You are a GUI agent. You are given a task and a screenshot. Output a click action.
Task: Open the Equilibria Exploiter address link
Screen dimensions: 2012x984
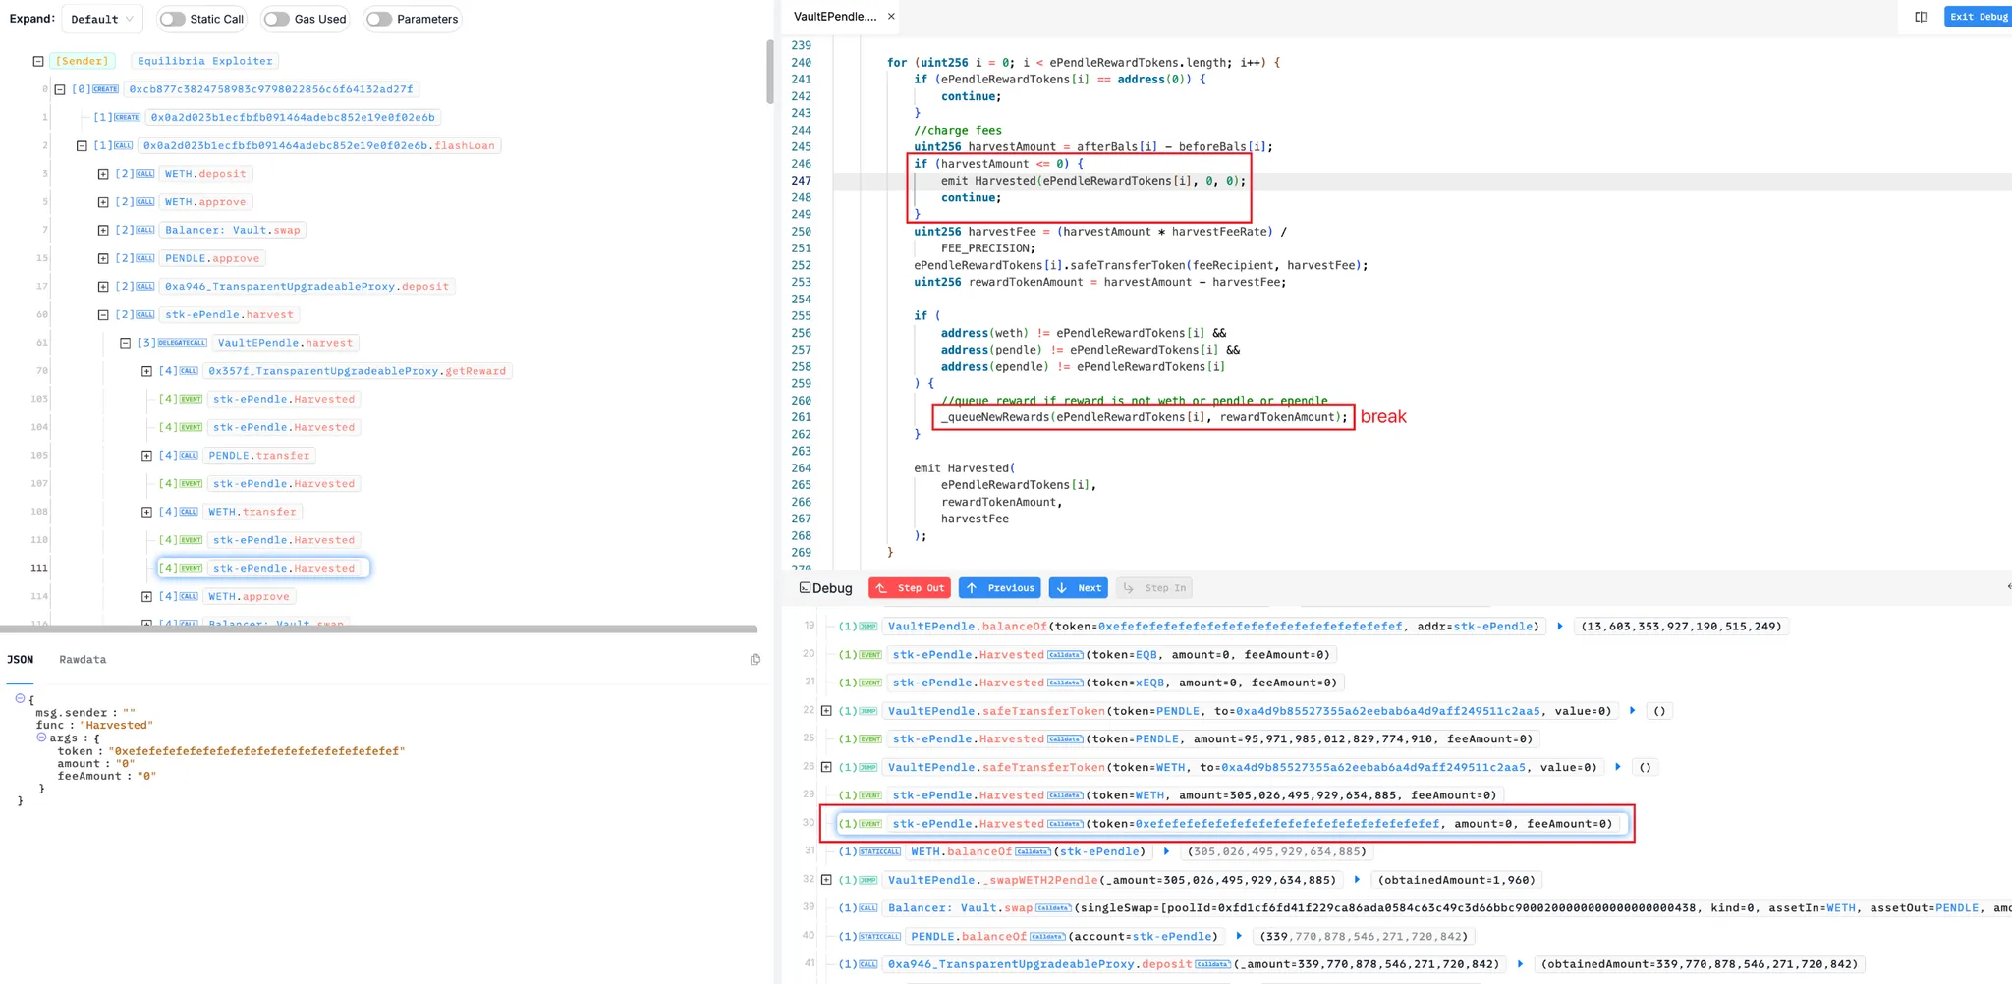pos(205,61)
